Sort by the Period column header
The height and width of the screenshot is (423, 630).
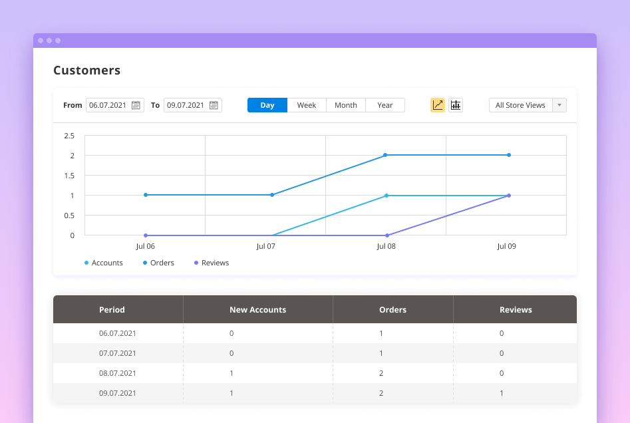click(x=112, y=309)
